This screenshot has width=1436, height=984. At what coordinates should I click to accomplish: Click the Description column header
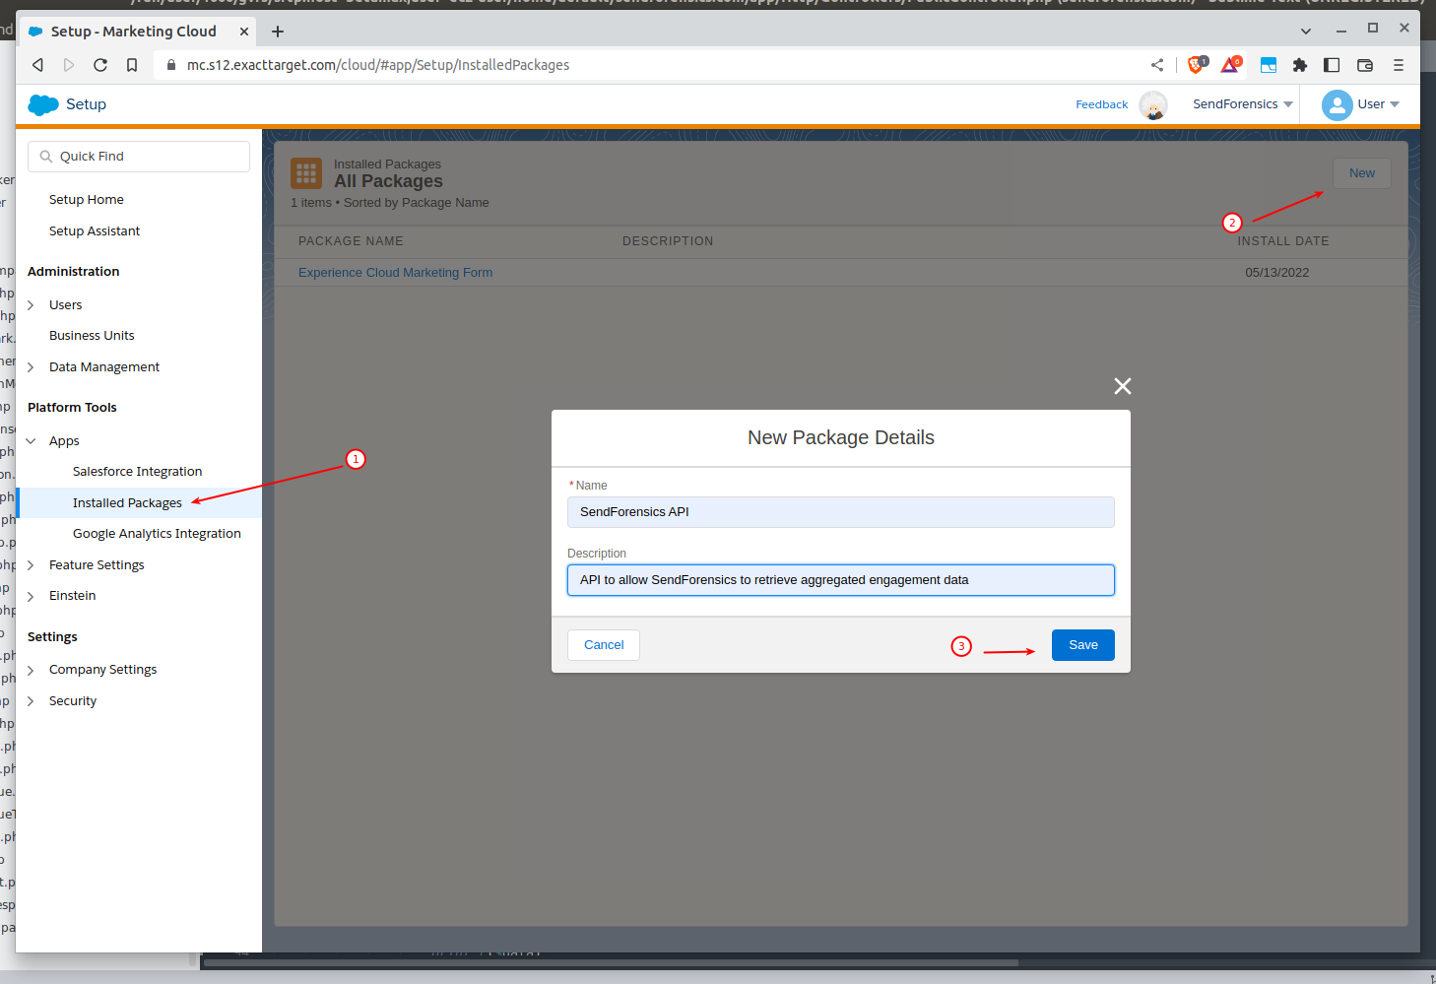[668, 241]
